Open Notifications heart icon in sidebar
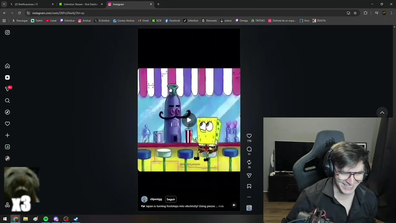The width and height of the screenshot is (396, 223). point(7,124)
